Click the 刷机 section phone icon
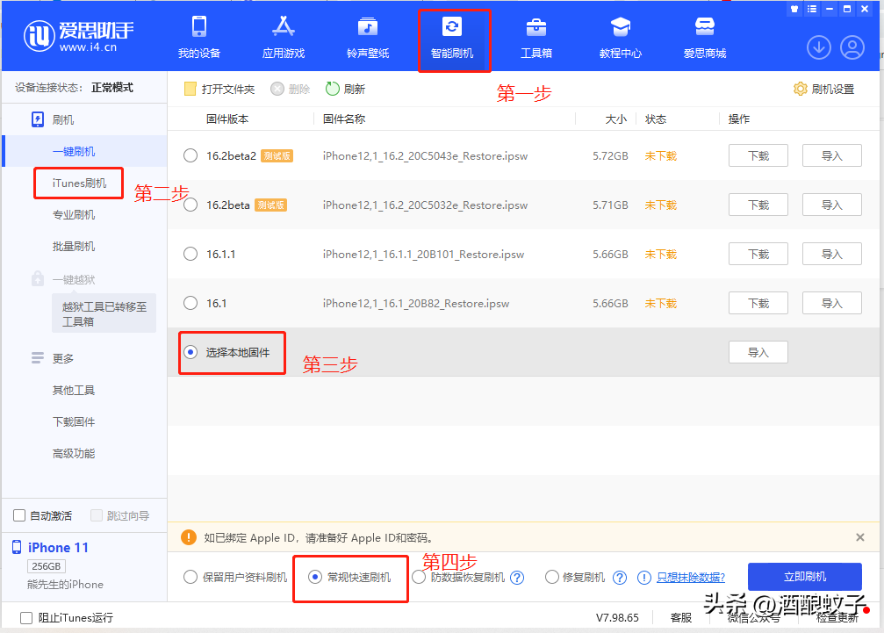884x633 pixels. click(x=37, y=119)
